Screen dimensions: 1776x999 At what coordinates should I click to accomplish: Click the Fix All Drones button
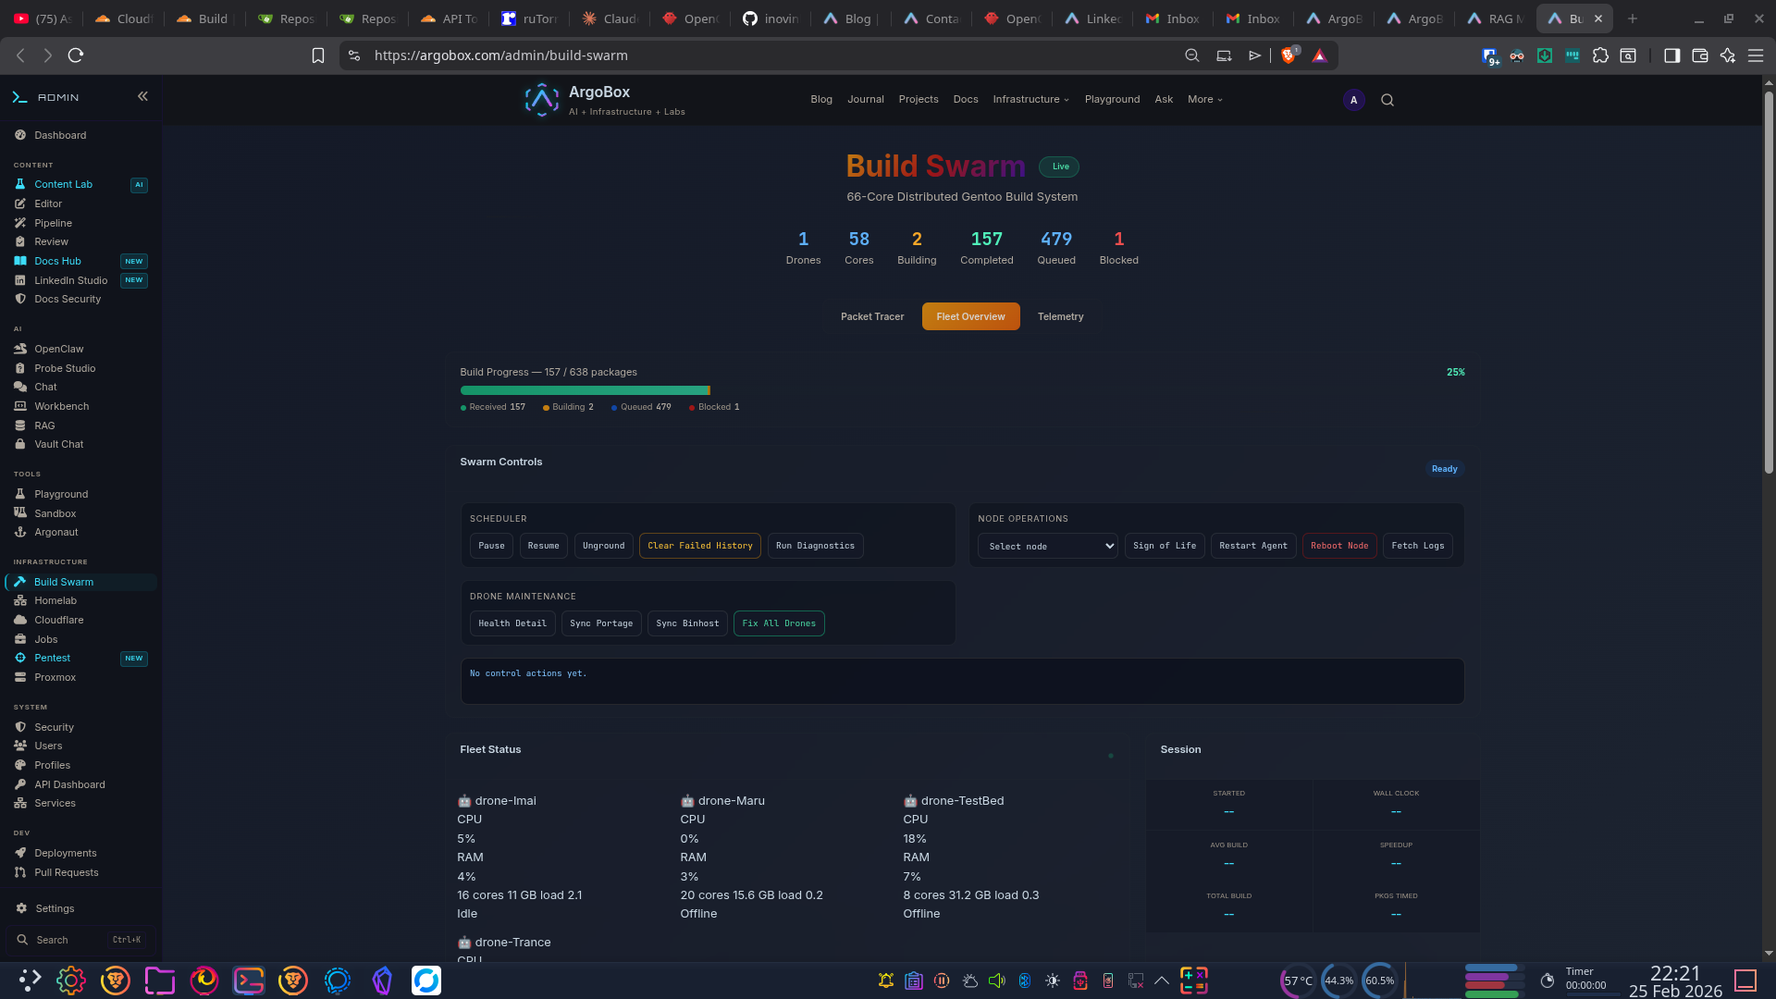click(779, 623)
